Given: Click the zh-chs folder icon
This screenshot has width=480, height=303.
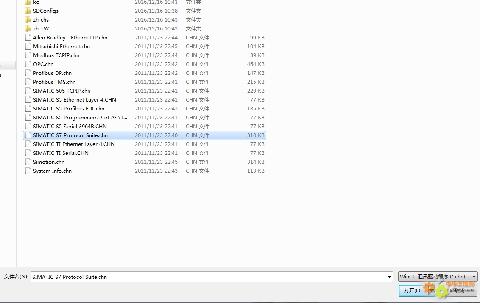Looking at the screenshot, I should click(28, 20).
